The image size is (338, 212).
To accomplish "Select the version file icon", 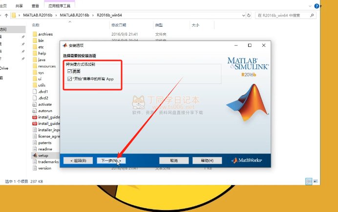I will coord(35,168).
